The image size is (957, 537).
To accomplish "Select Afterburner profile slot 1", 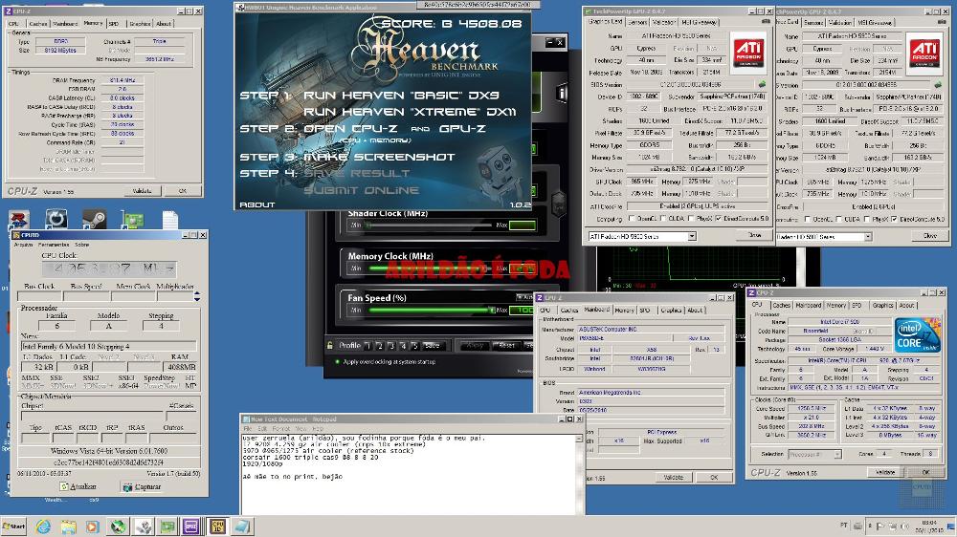I will tap(367, 346).
